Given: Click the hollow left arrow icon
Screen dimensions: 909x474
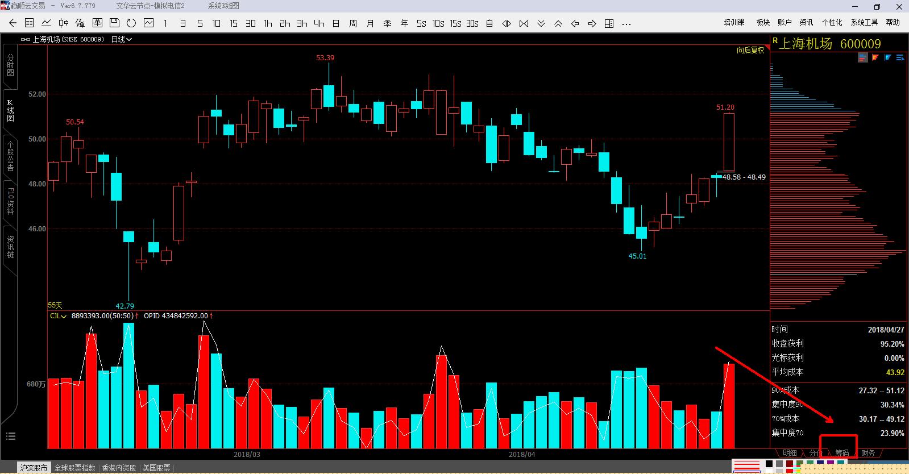Looking at the screenshot, I should [x=575, y=23].
